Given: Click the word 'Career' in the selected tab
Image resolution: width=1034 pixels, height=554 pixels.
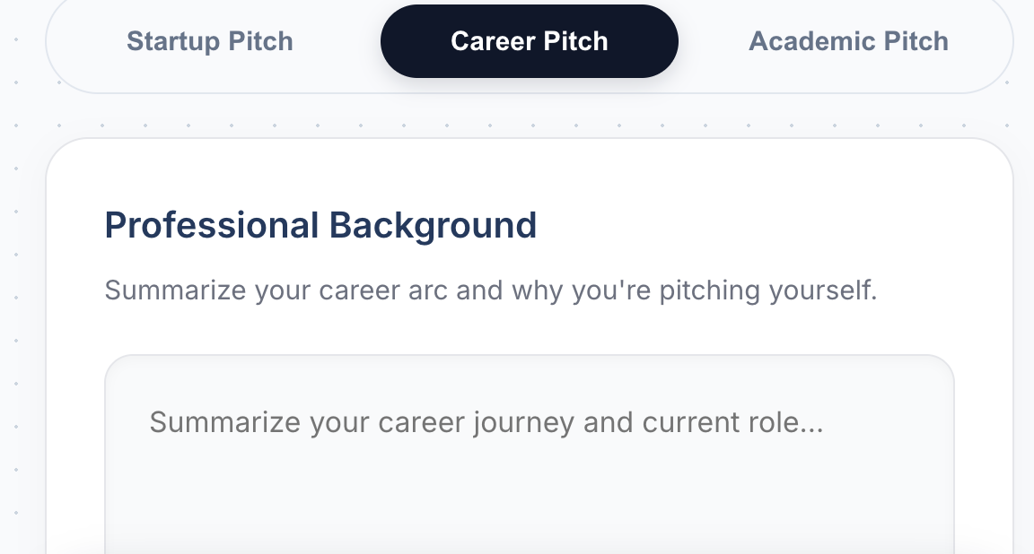Looking at the screenshot, I should click(493, 41).
